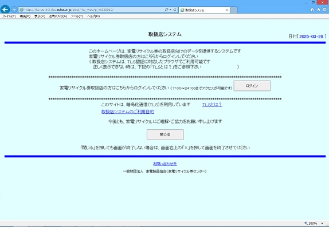The height and width of the screenshot is (227, 329).
Task: Click the page icon in the address bar
Action: click(21, 10)
